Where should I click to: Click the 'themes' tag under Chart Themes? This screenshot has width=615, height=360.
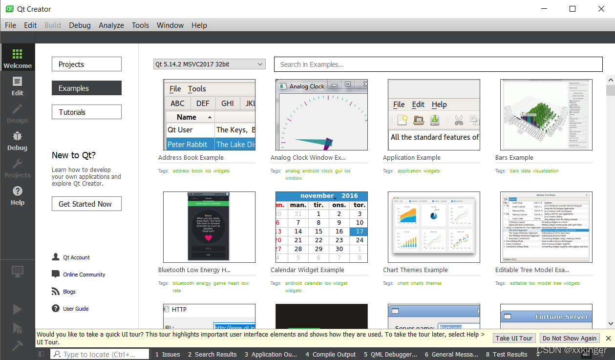[433, 283]
